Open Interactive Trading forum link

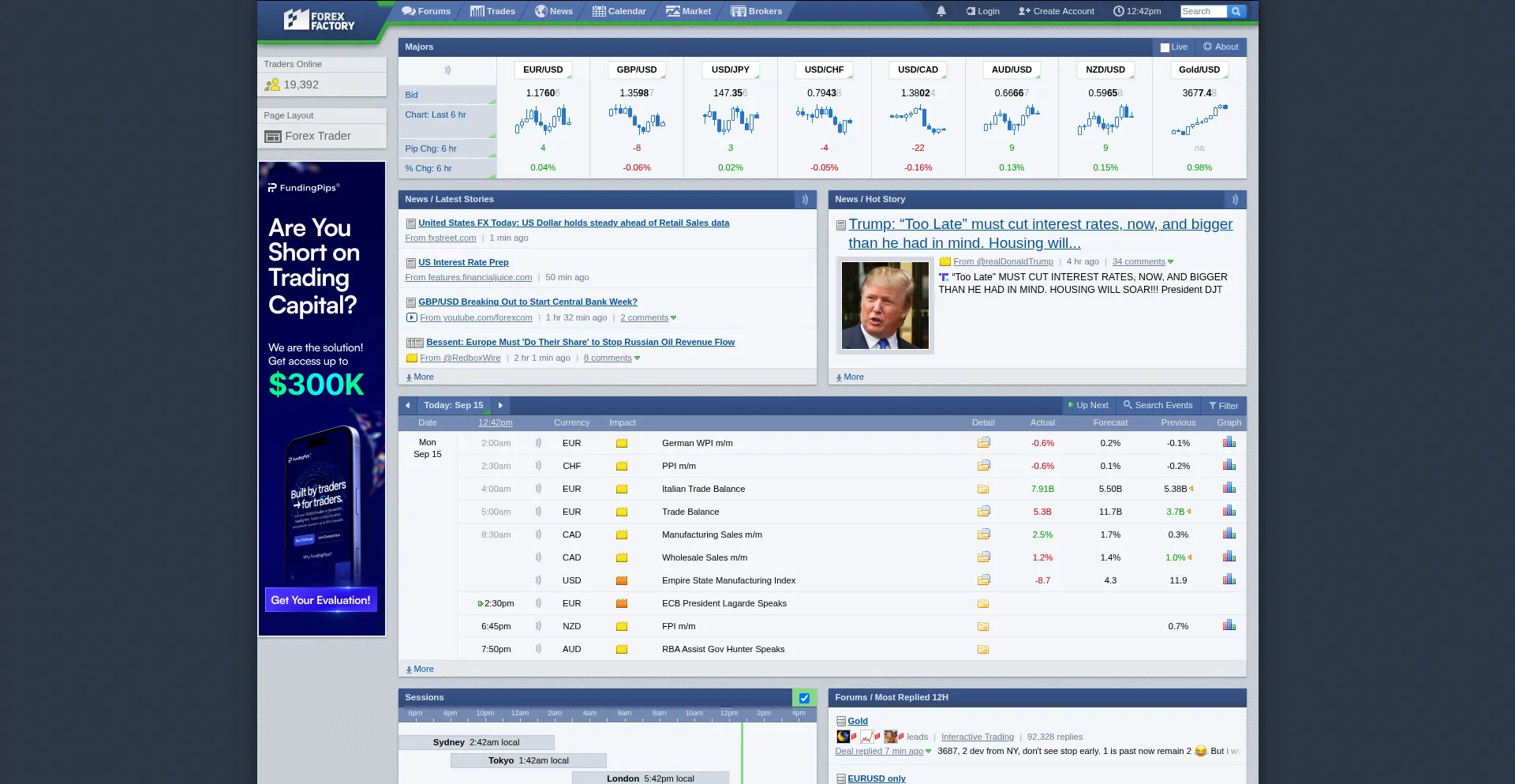click(x=977, y=737)
